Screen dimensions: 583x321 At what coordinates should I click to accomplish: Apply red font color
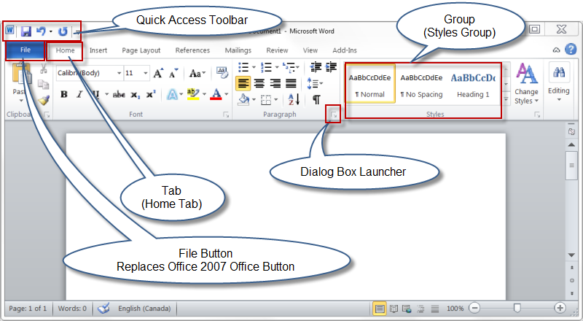[x=216, y=94]
